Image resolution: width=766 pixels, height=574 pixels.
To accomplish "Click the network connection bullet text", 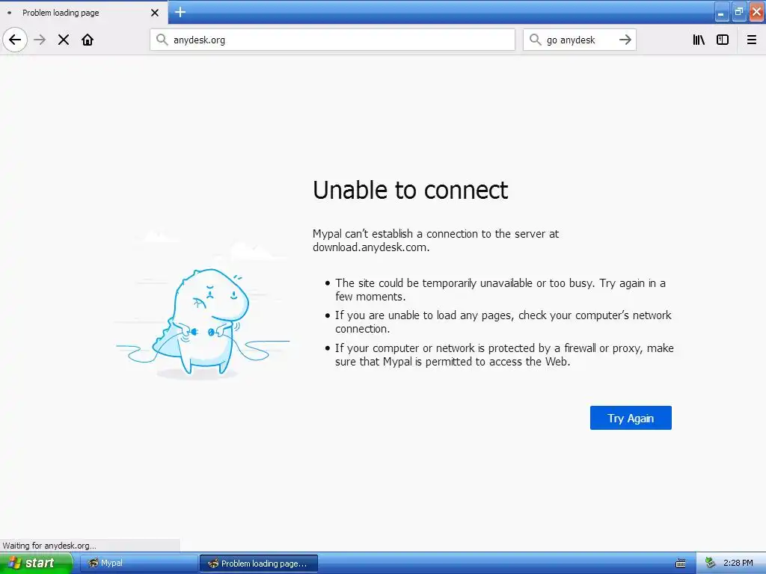I will tap(503, 322).
